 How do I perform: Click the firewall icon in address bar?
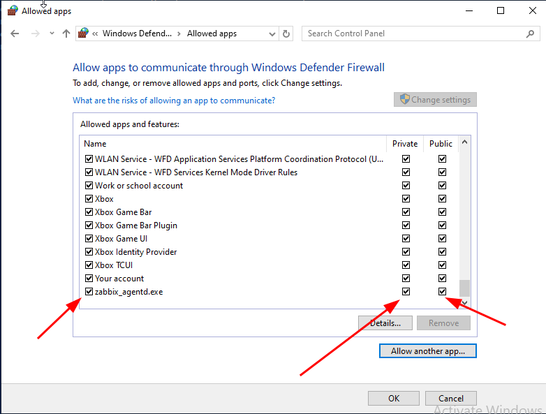(x=83, y=33)
